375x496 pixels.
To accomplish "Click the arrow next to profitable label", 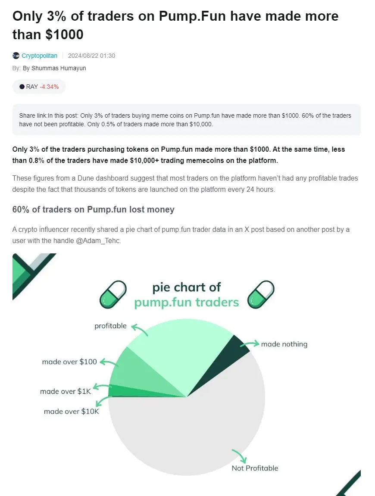I will point(139,329).
